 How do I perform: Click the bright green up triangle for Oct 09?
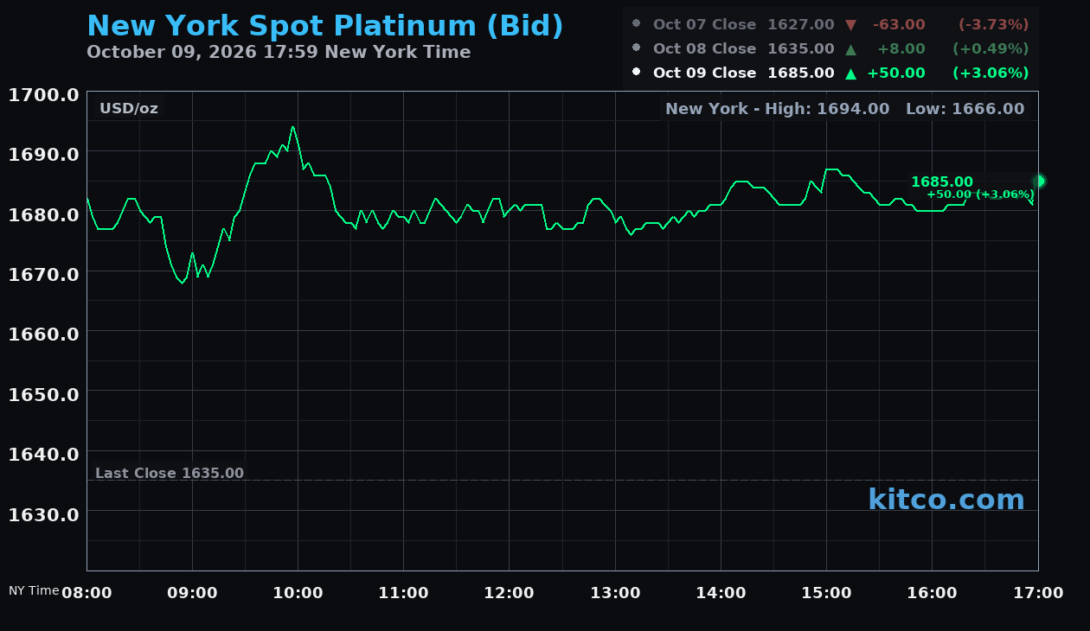point(850,73)
